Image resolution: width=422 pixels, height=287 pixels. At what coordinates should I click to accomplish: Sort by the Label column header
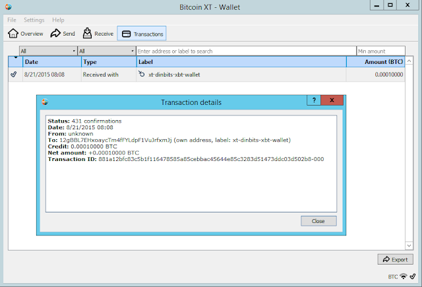click(x=241, y=62)
